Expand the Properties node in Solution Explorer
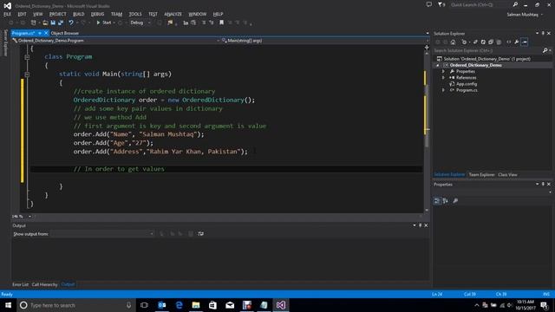 point(443,71)
